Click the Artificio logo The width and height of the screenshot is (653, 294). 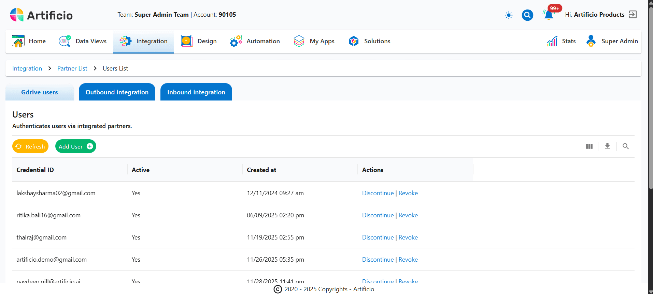coord(41,15)
